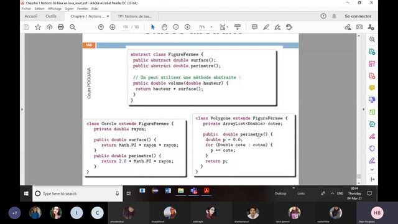Image resolution: width=398 pixels, height=224 pixels.
Task: Open search tool in right sidebar
Action: (x=372, y=39)
